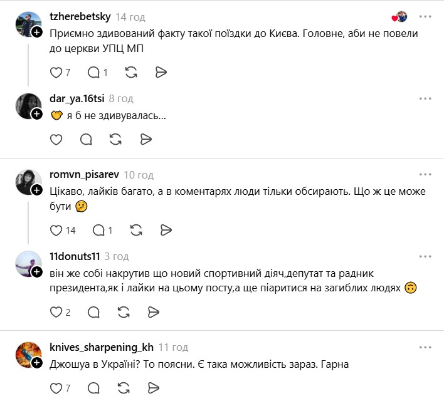Reply to 11donuts11's comment
The image size is (444, 406).
point(94,311)
